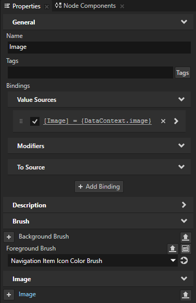Edit the Name field containing Image
The image size is (196, 303).
pos(99,47)
